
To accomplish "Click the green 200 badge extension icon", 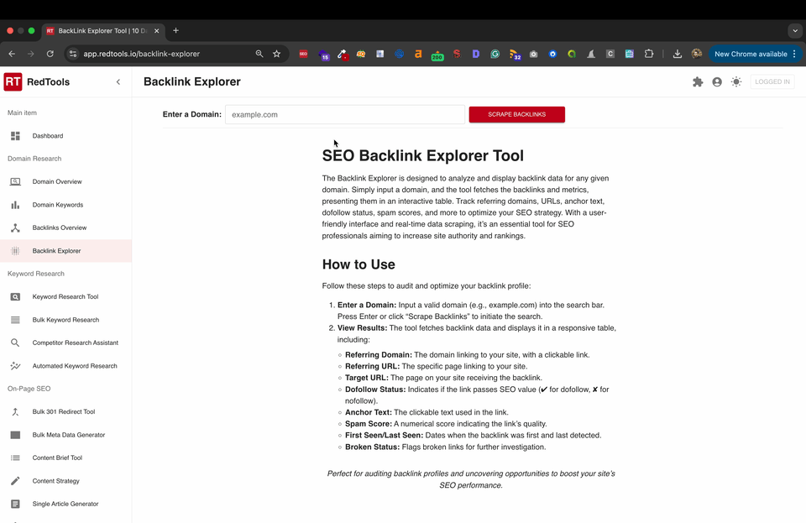I will point(437,55).
